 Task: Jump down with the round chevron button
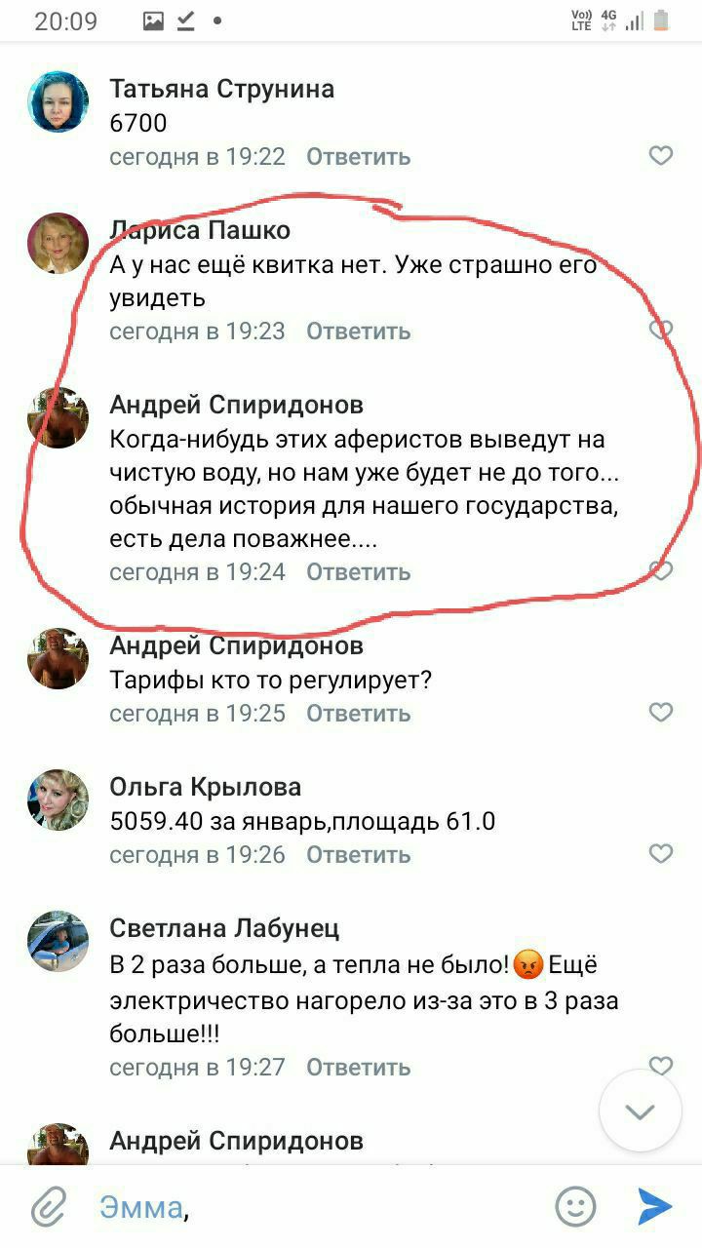click(x=640, y=1111)
